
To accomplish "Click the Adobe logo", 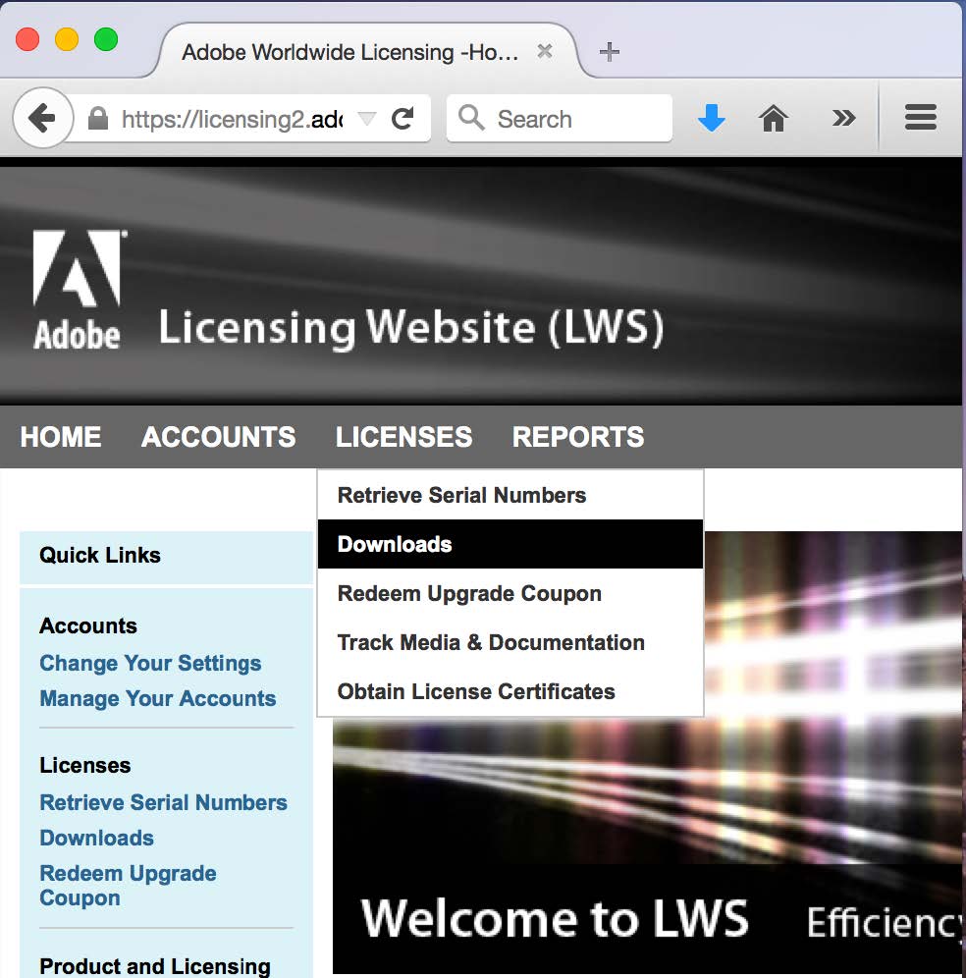I will pos(78,289).
